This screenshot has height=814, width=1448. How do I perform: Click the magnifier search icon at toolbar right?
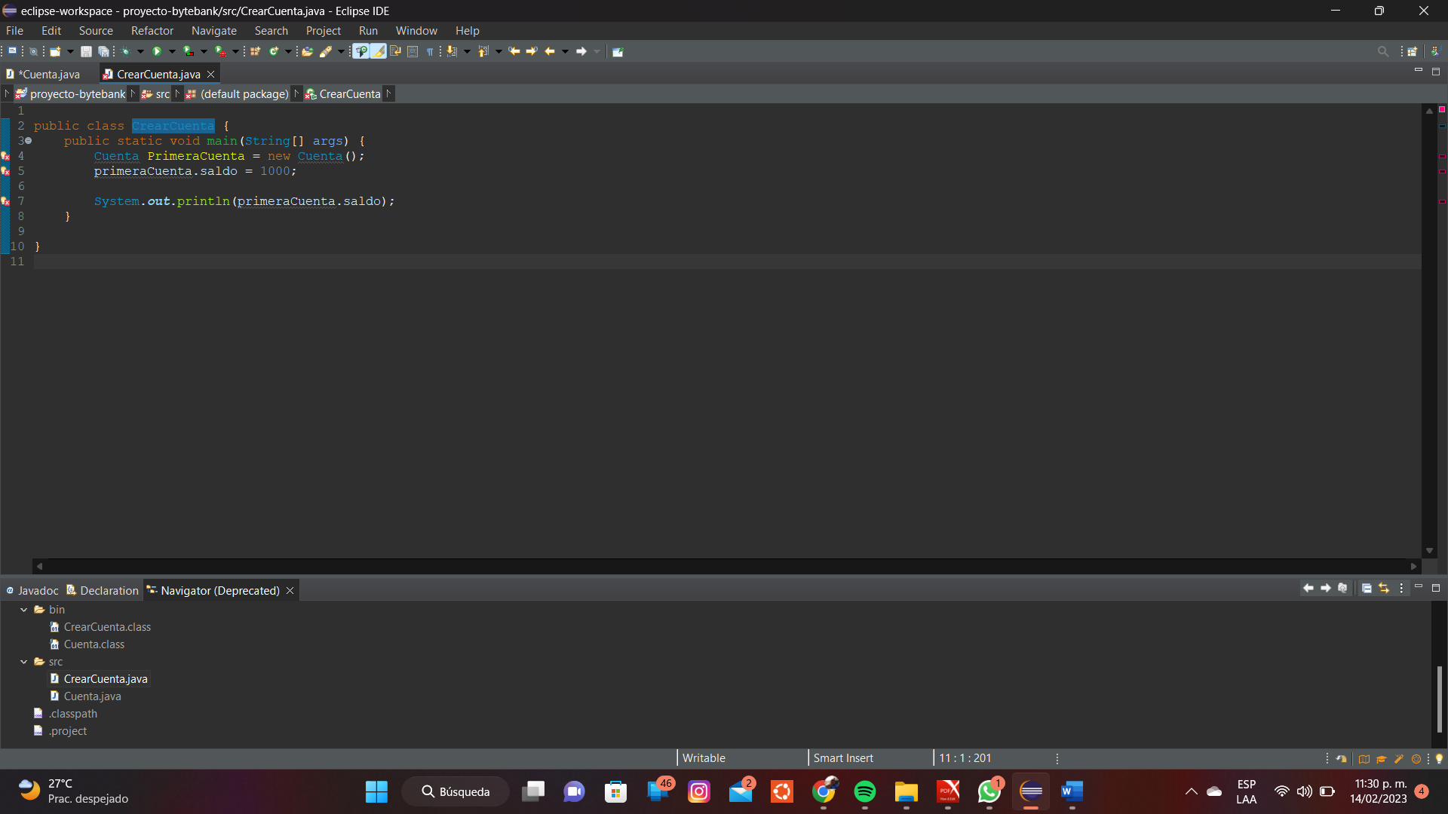[x=1383, y=51]
